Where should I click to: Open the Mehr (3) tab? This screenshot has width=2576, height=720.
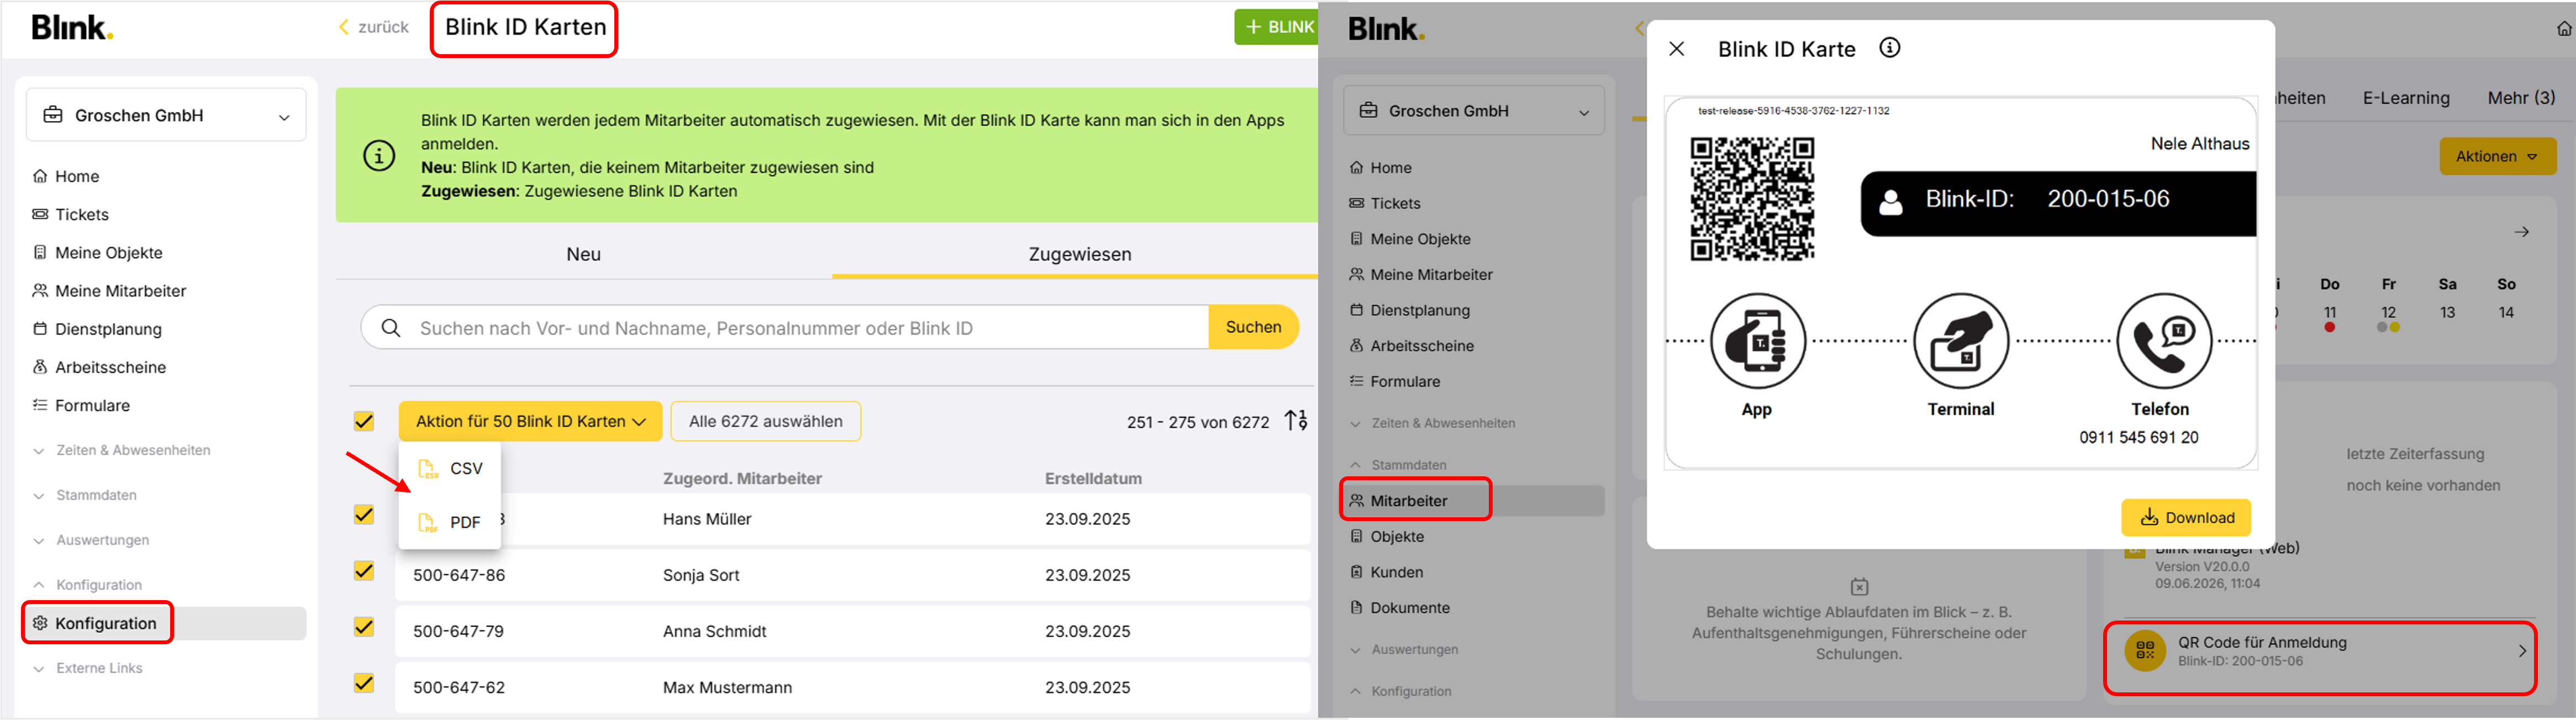tap(2521, 98)
